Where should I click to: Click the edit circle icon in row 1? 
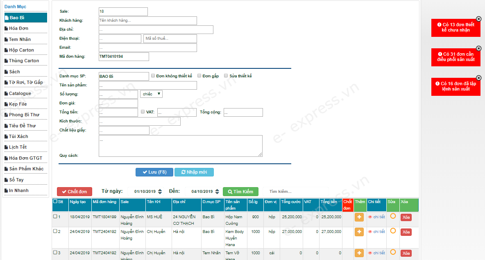click(x=393, y=216)
